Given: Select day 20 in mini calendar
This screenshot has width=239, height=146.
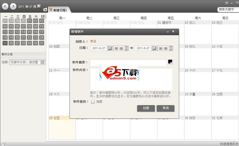Looking at the screenshot, I should pos(17,37).
